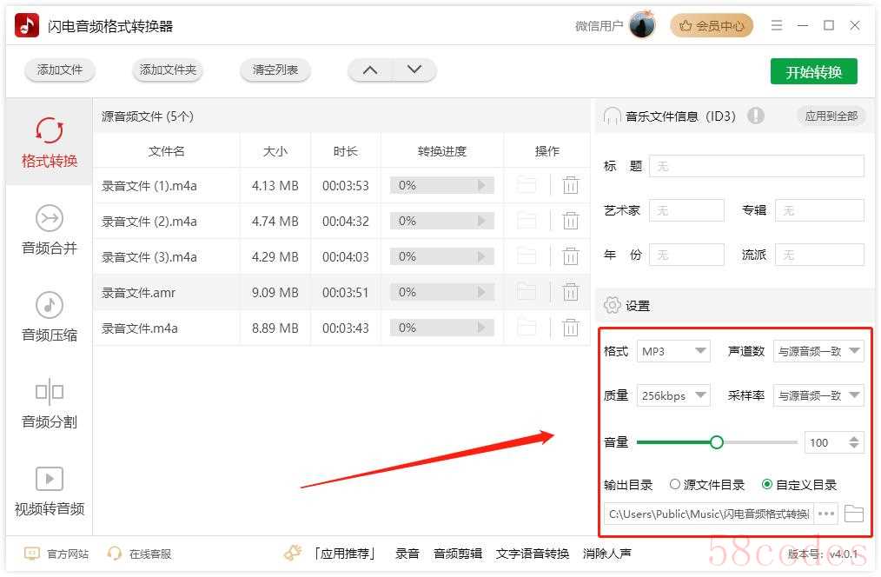Decrease the volume value with down arrow
Screen dimensions: 881x577
click(854, 447)
